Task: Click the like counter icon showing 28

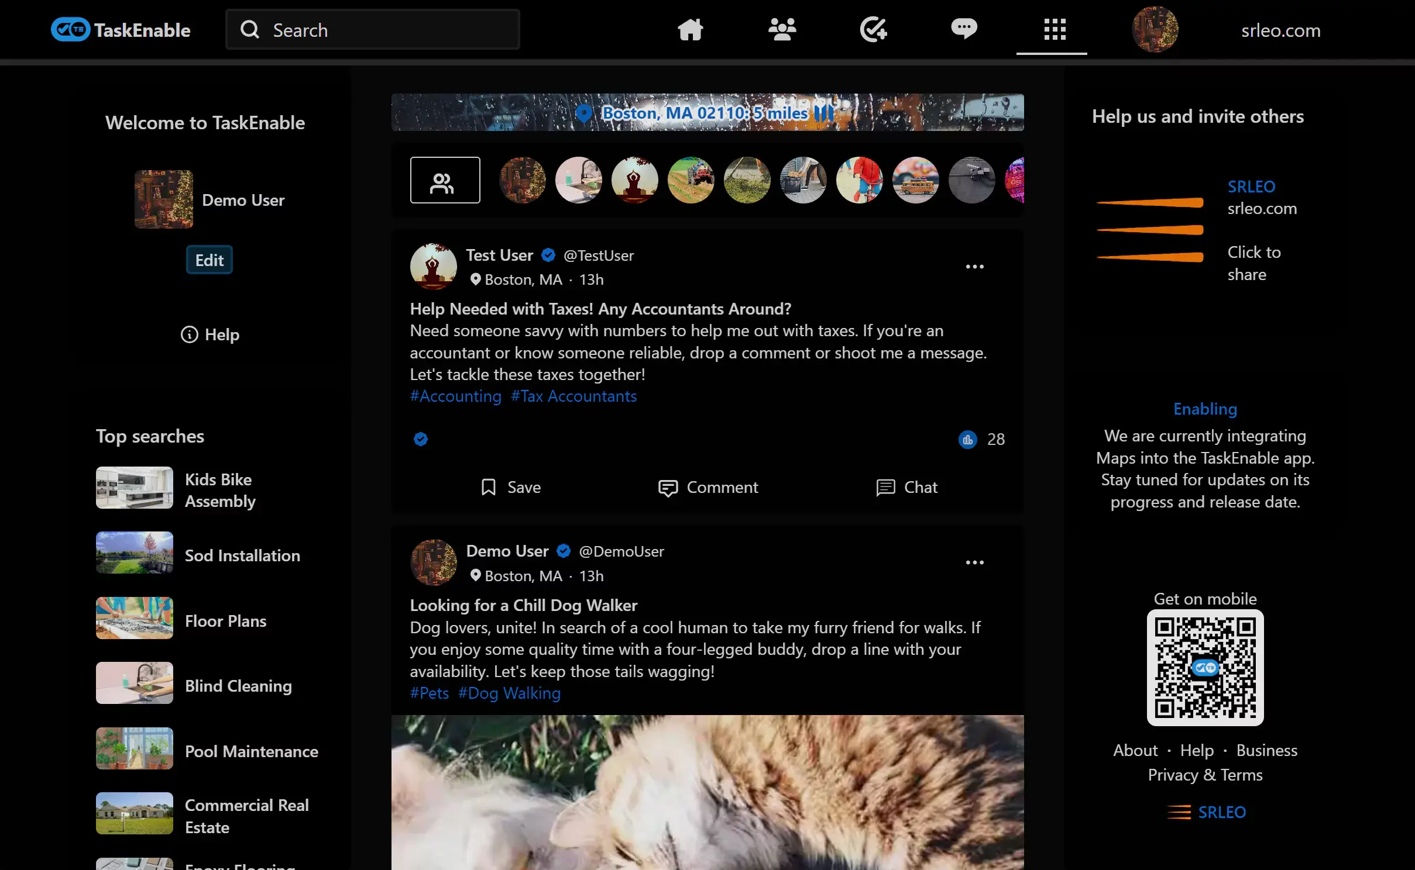Action: tap(968, 440)
